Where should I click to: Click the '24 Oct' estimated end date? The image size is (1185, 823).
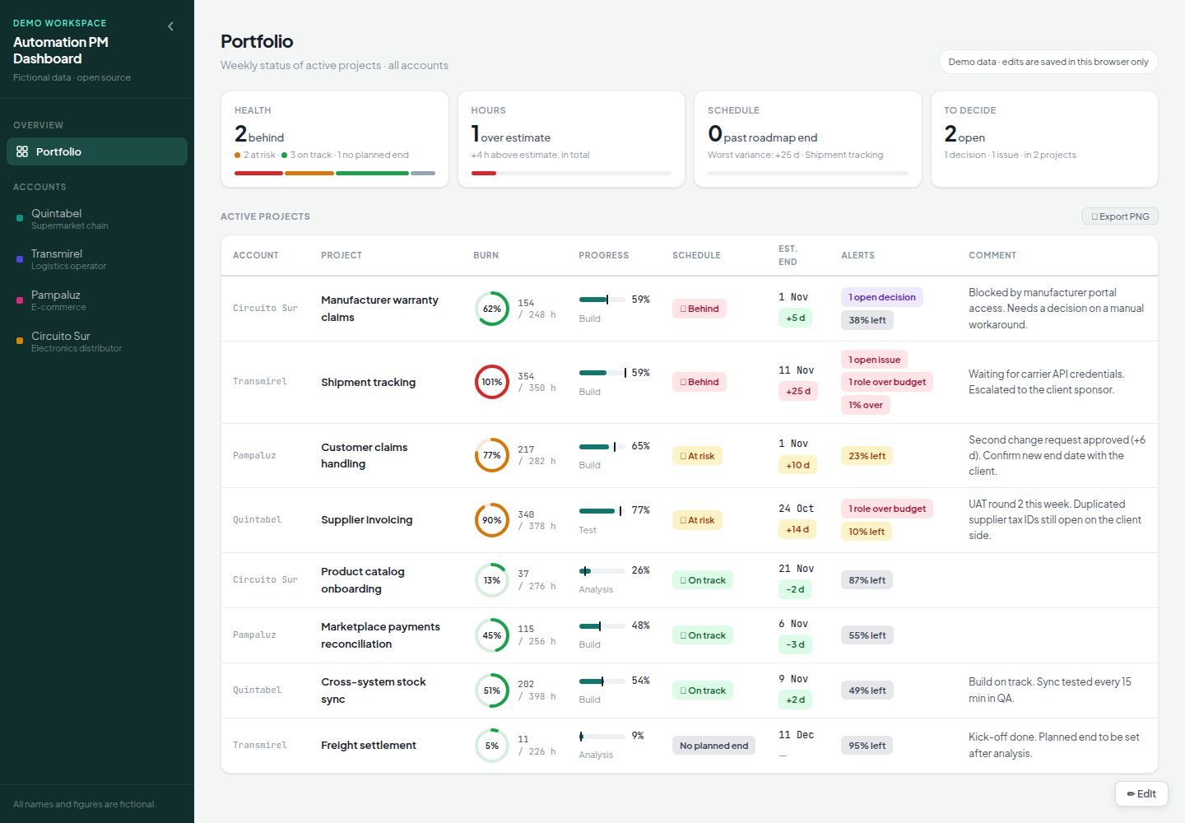pos(796,509)
